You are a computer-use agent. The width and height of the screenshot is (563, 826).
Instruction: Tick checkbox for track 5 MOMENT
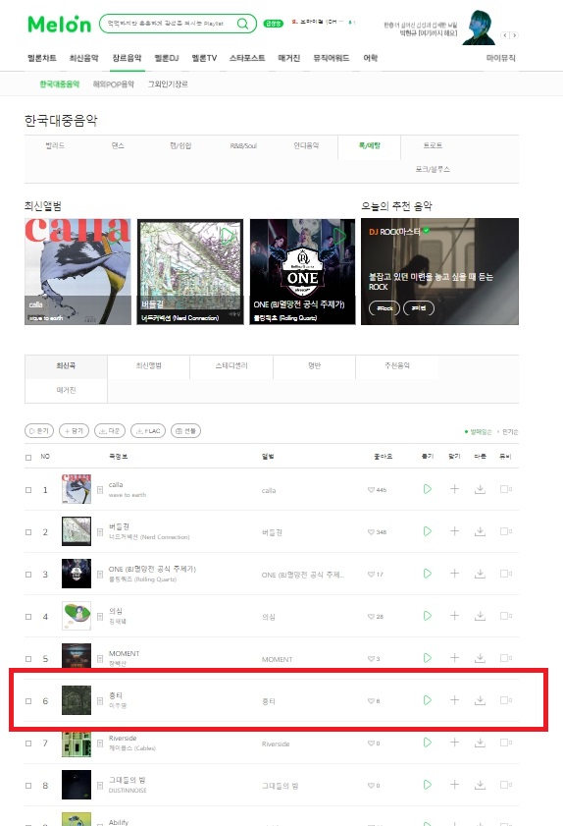pos(28,659)
